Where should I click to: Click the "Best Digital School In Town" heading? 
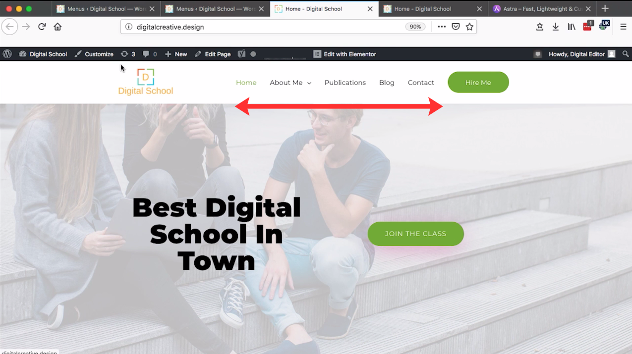click(x=217, y=234)
